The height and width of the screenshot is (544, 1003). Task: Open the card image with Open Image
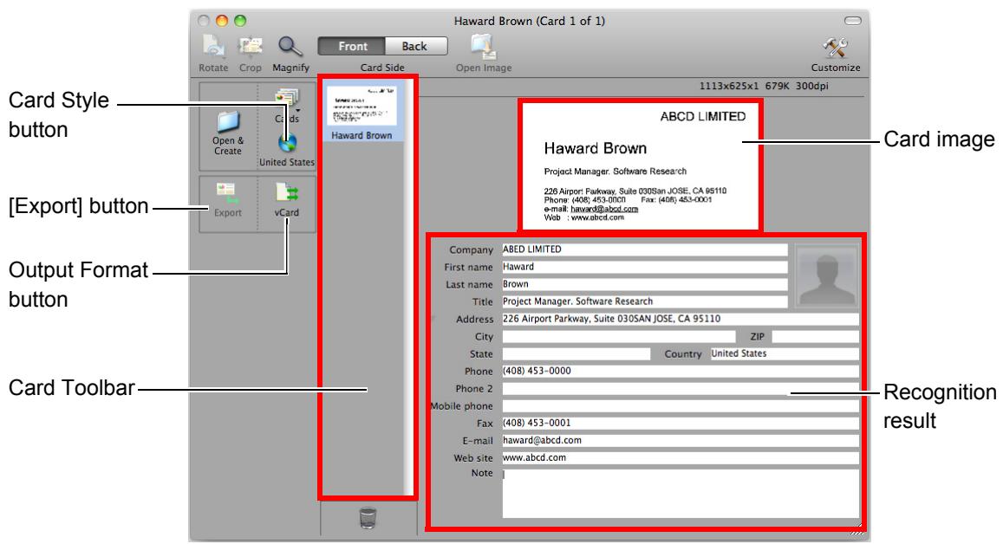tap(484, 48)
